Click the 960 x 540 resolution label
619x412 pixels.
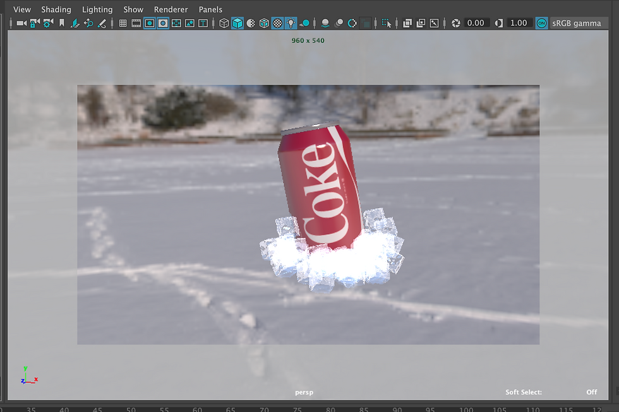308,40
